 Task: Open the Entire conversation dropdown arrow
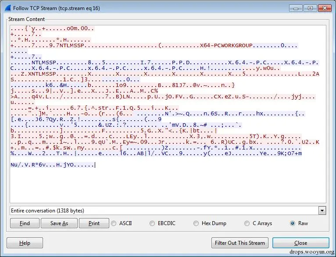click(x=322, y=211)
